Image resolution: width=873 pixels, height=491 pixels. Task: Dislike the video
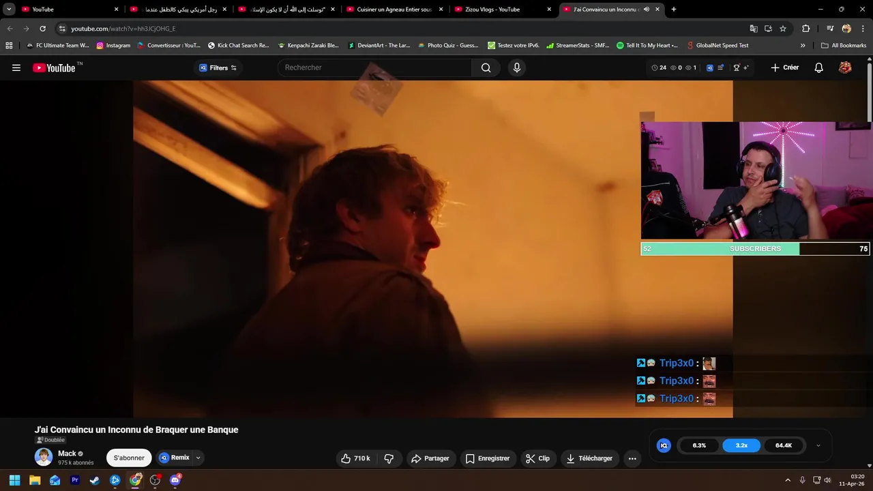[x=389, y=458]
